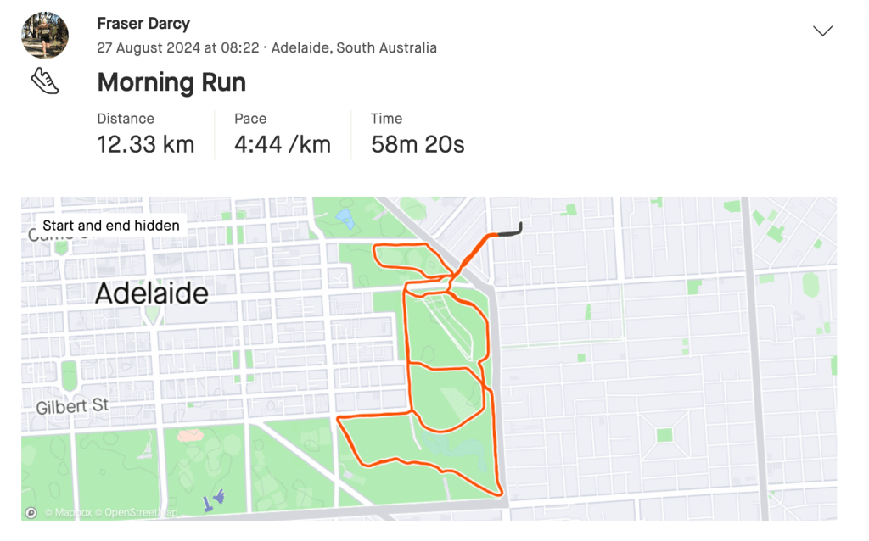
Task: Click the activity date and location text
Action: pos(266,47)
